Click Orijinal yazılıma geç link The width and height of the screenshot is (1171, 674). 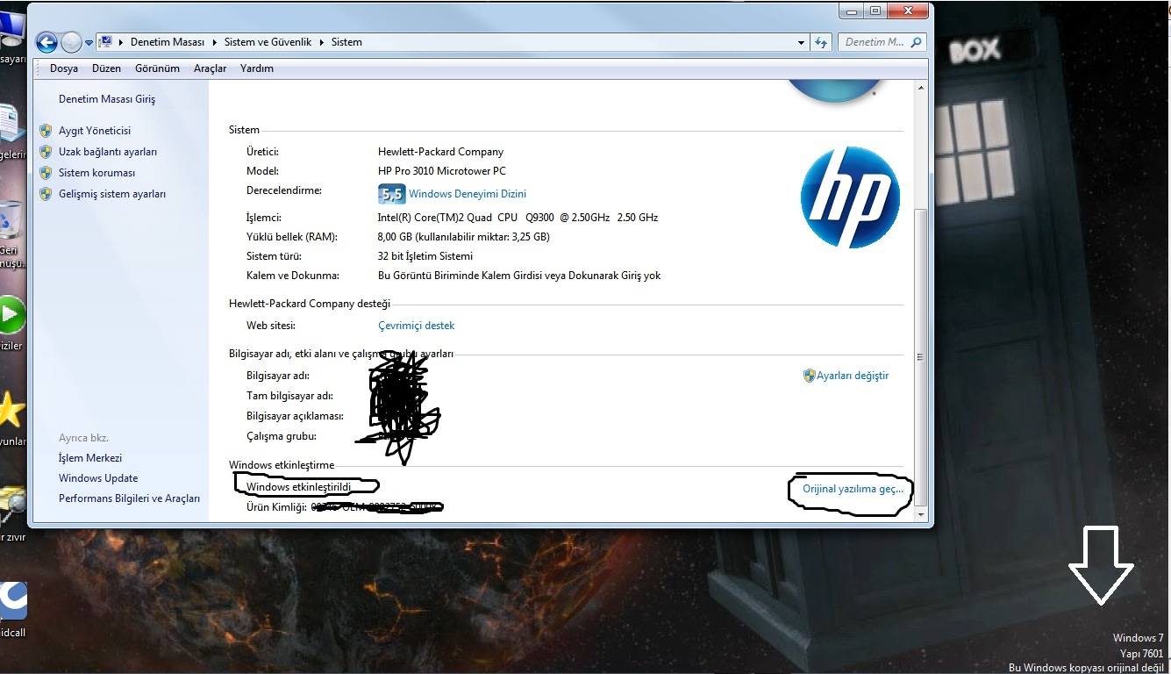tap(853, 489)
